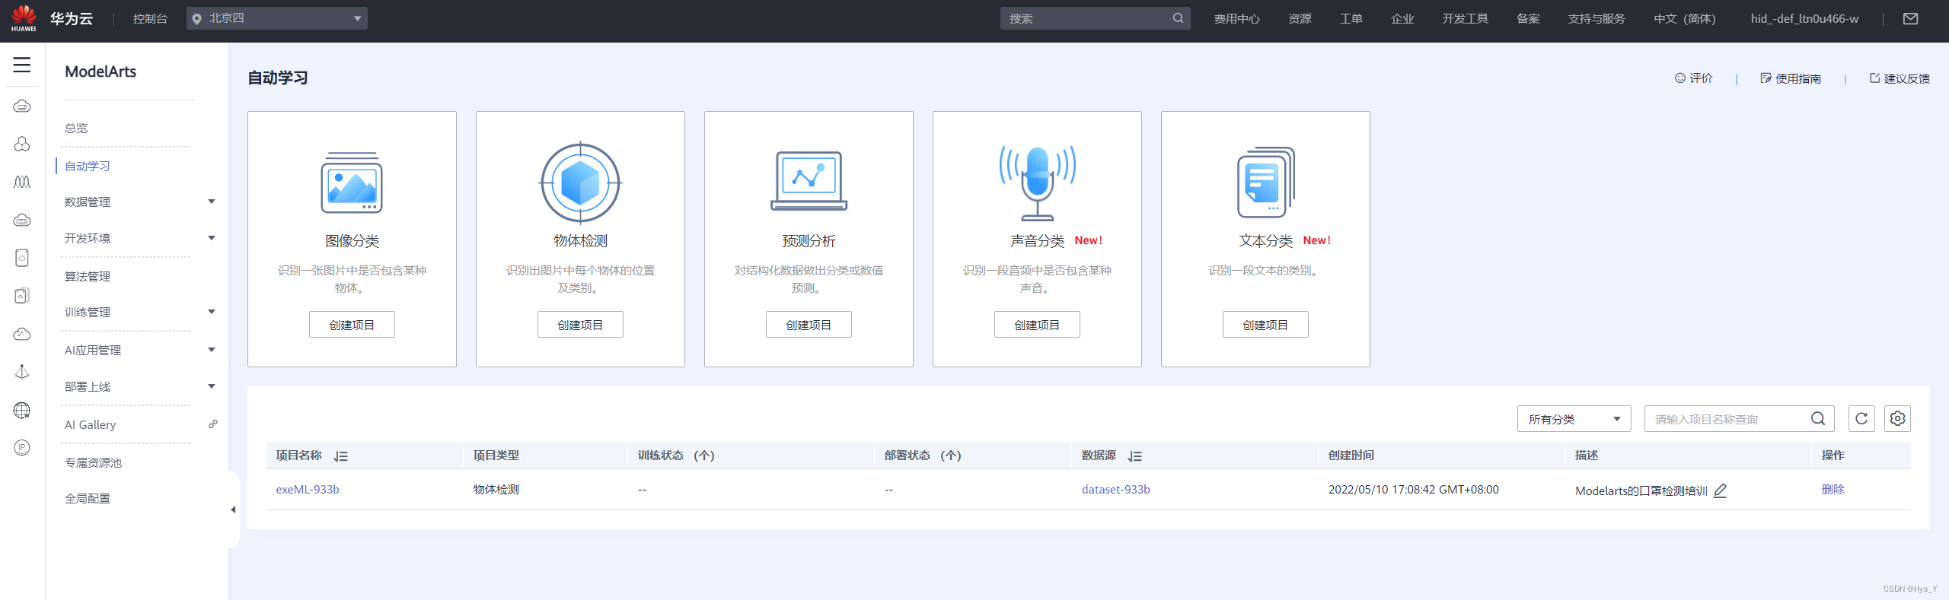Open the hamburger menu icon
The image size is (1949, 600).
click(x=22, y=65)
